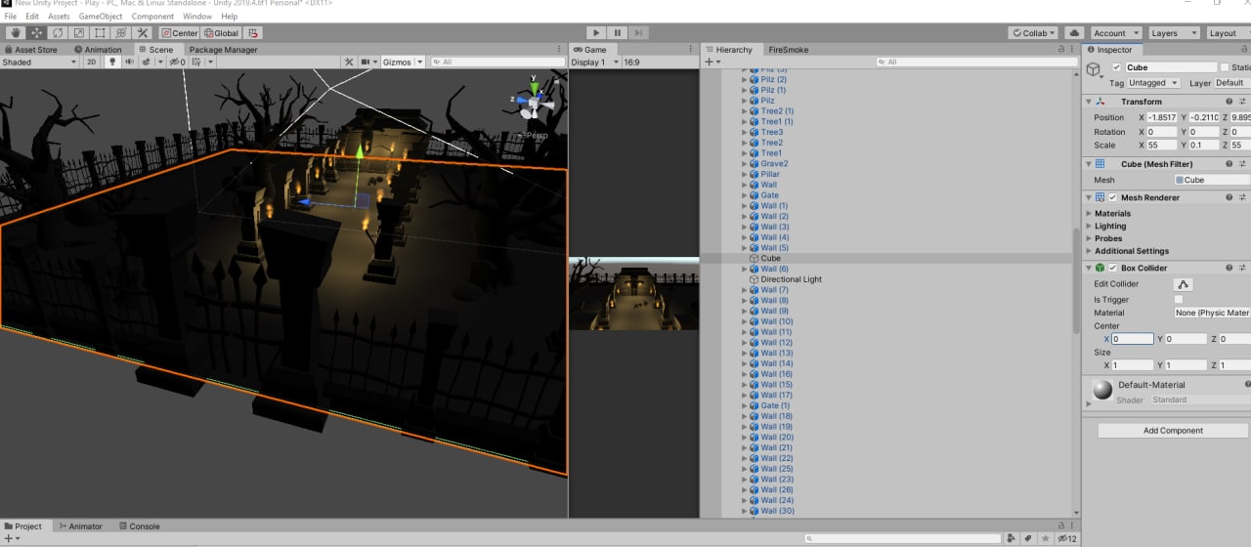1251x547 pixels.
Task: Open the Account dropdown
Action: click(1115, 33)
